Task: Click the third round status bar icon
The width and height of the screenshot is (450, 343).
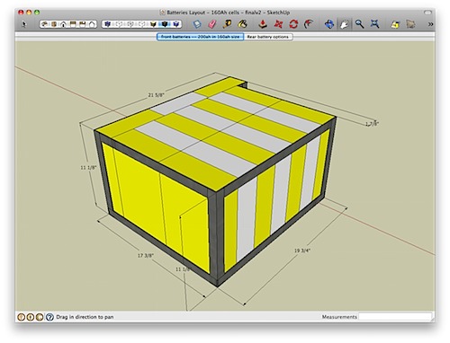Action: pos(40,317)
